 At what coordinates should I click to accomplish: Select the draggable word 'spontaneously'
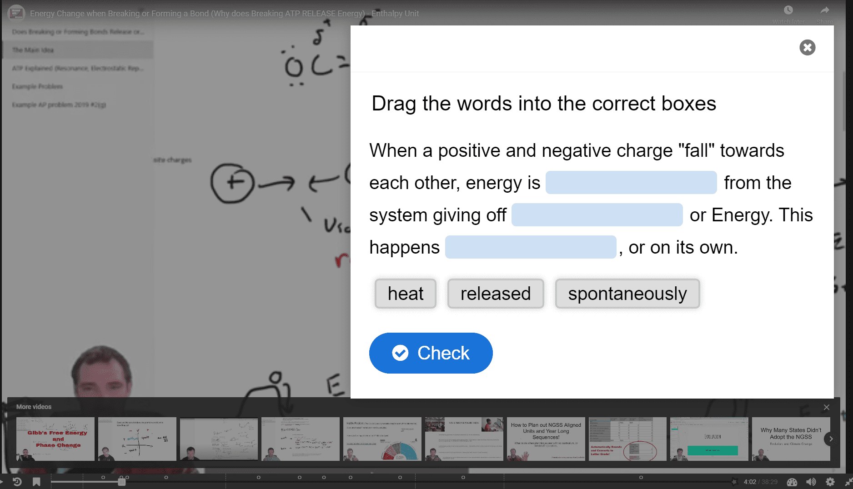(627, 294)
